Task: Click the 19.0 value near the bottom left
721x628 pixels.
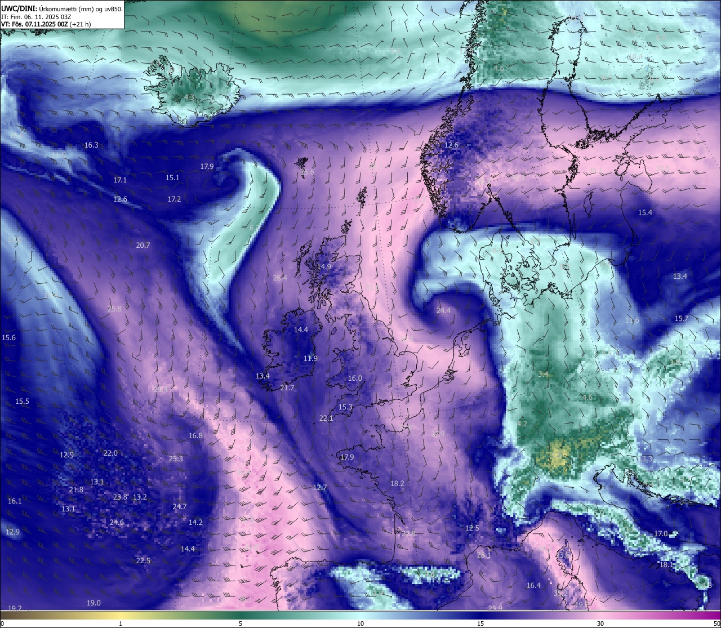Action: point(94,603)
